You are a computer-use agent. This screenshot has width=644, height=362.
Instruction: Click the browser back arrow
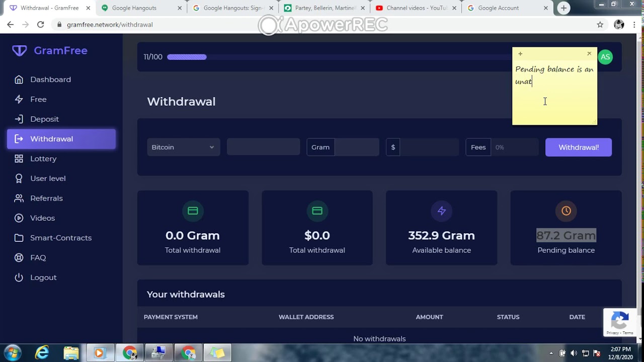10,25
